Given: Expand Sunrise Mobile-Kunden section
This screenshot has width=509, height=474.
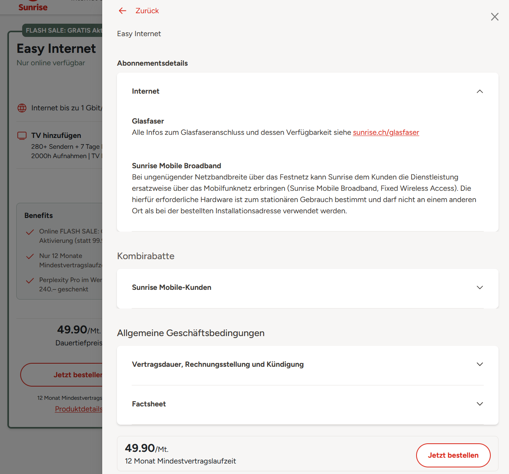Looking at the screenshot, I should point(479,288).
